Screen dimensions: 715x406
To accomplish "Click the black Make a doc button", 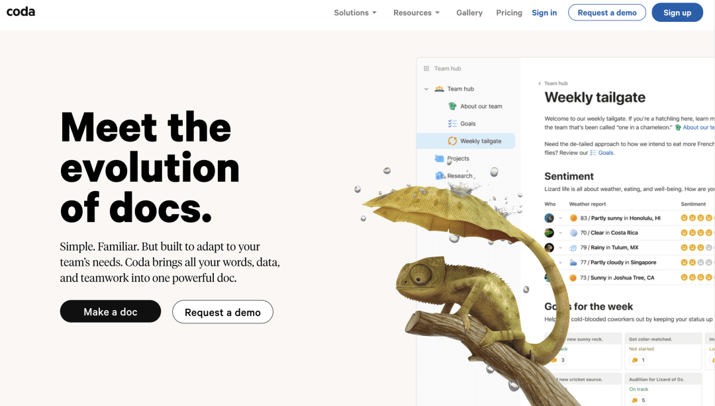I will pyautogui.click(x=111, y=311).
